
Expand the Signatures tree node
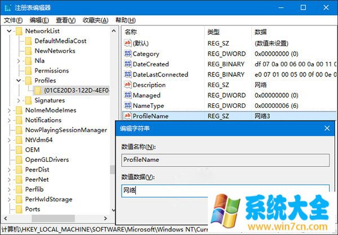coord(19,101)
